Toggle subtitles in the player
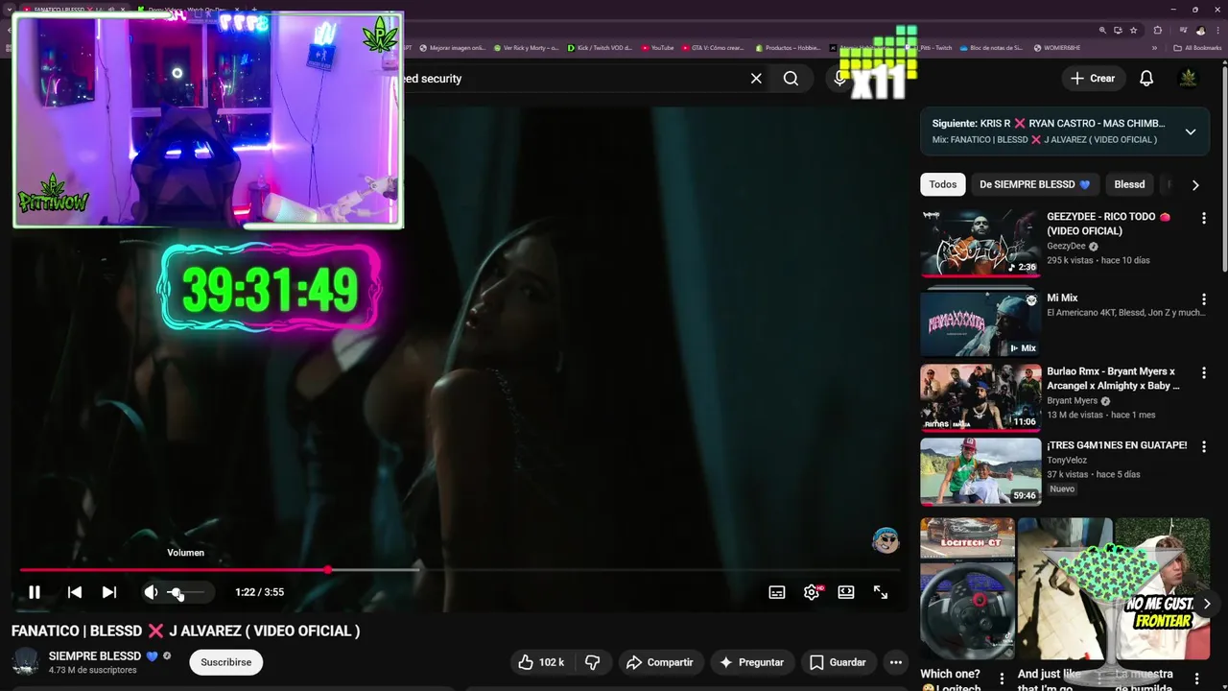1228x691 pixels. point(777,592)
